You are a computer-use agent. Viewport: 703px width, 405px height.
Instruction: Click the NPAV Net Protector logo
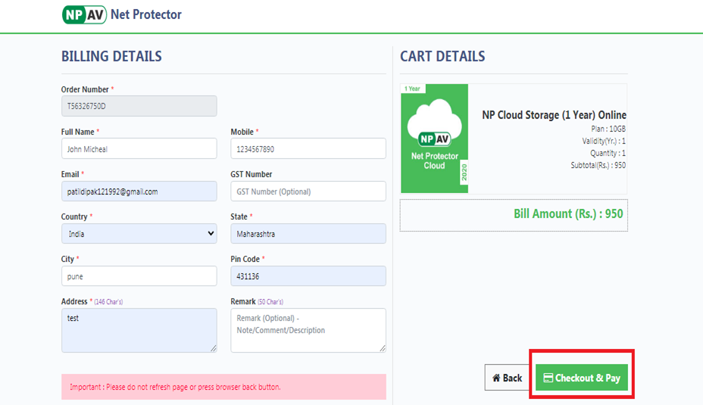(121, 14)
